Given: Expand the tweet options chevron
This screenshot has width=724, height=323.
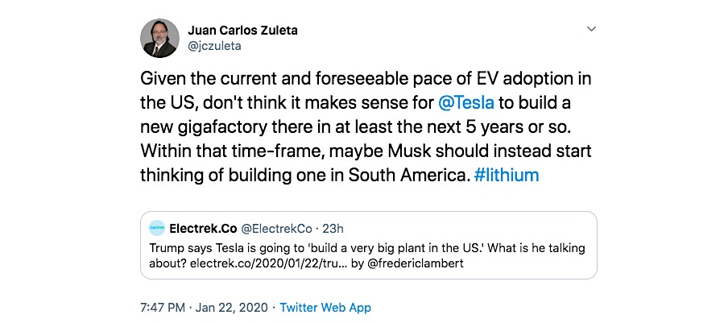Looking at the screenshot, I should click(x=591, y=29).
